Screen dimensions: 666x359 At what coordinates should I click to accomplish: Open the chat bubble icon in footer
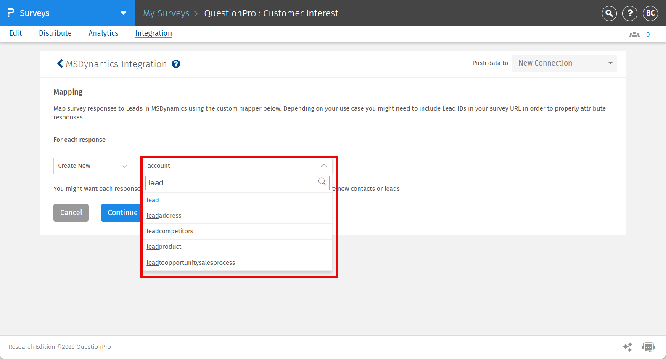point(648,347)
